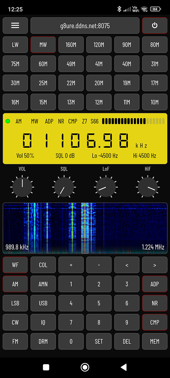Tap keypad digit 0
This screenshot has width=170, height=378.
(x=71, y=341)
